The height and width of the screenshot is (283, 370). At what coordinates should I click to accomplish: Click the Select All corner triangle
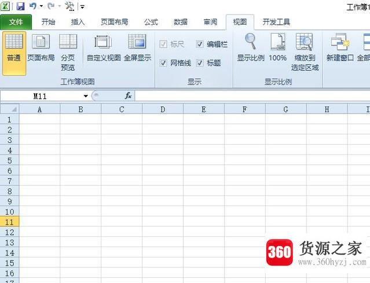[x=10, y=109]
